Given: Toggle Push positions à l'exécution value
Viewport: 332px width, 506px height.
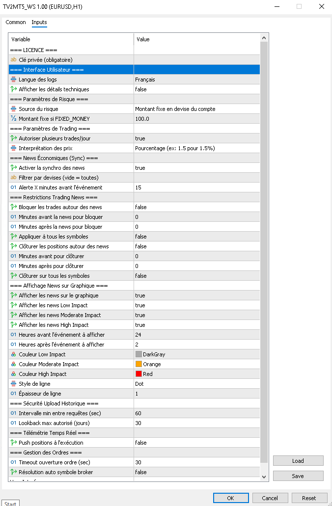Looking at the screenshot, I should [x=196, y=443].
